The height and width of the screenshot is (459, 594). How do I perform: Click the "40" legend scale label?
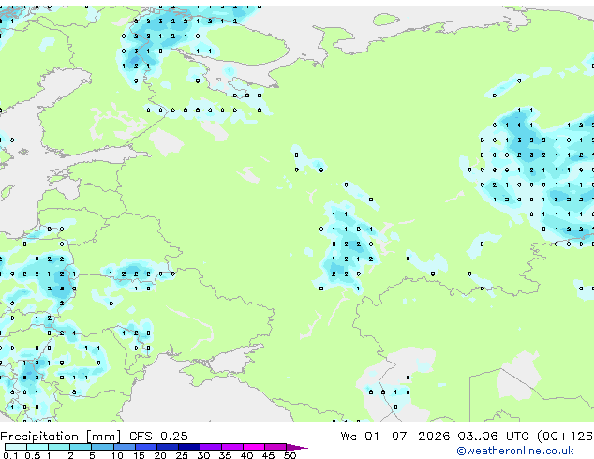click(x=246, y=455)
